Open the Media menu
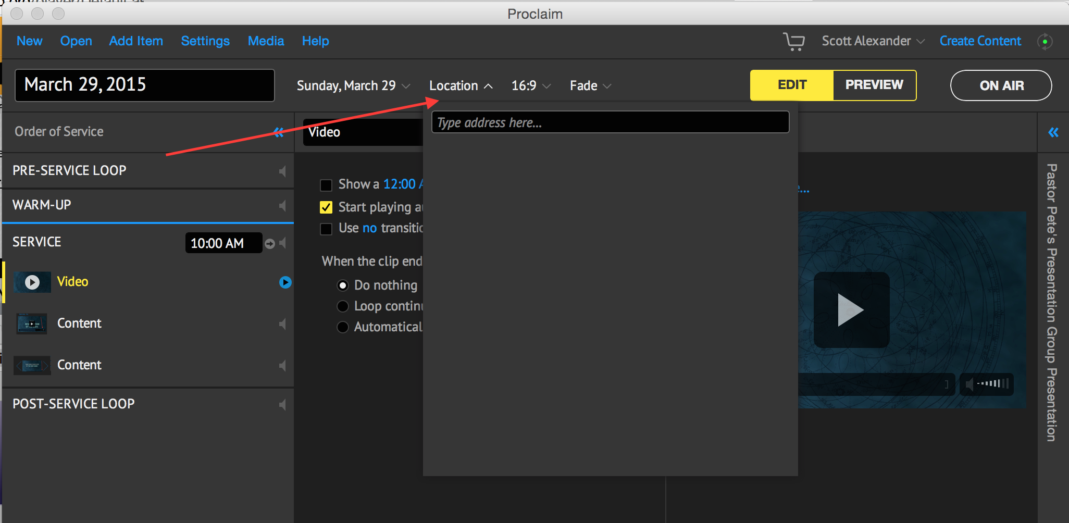1069x523 pixels. pos(266,41)
